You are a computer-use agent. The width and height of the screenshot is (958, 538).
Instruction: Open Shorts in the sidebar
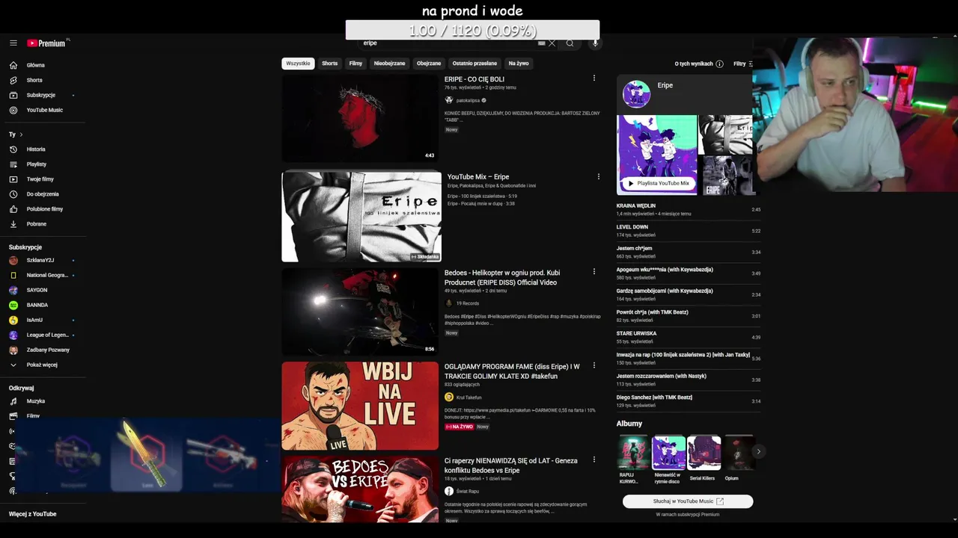tap(34, 80)
